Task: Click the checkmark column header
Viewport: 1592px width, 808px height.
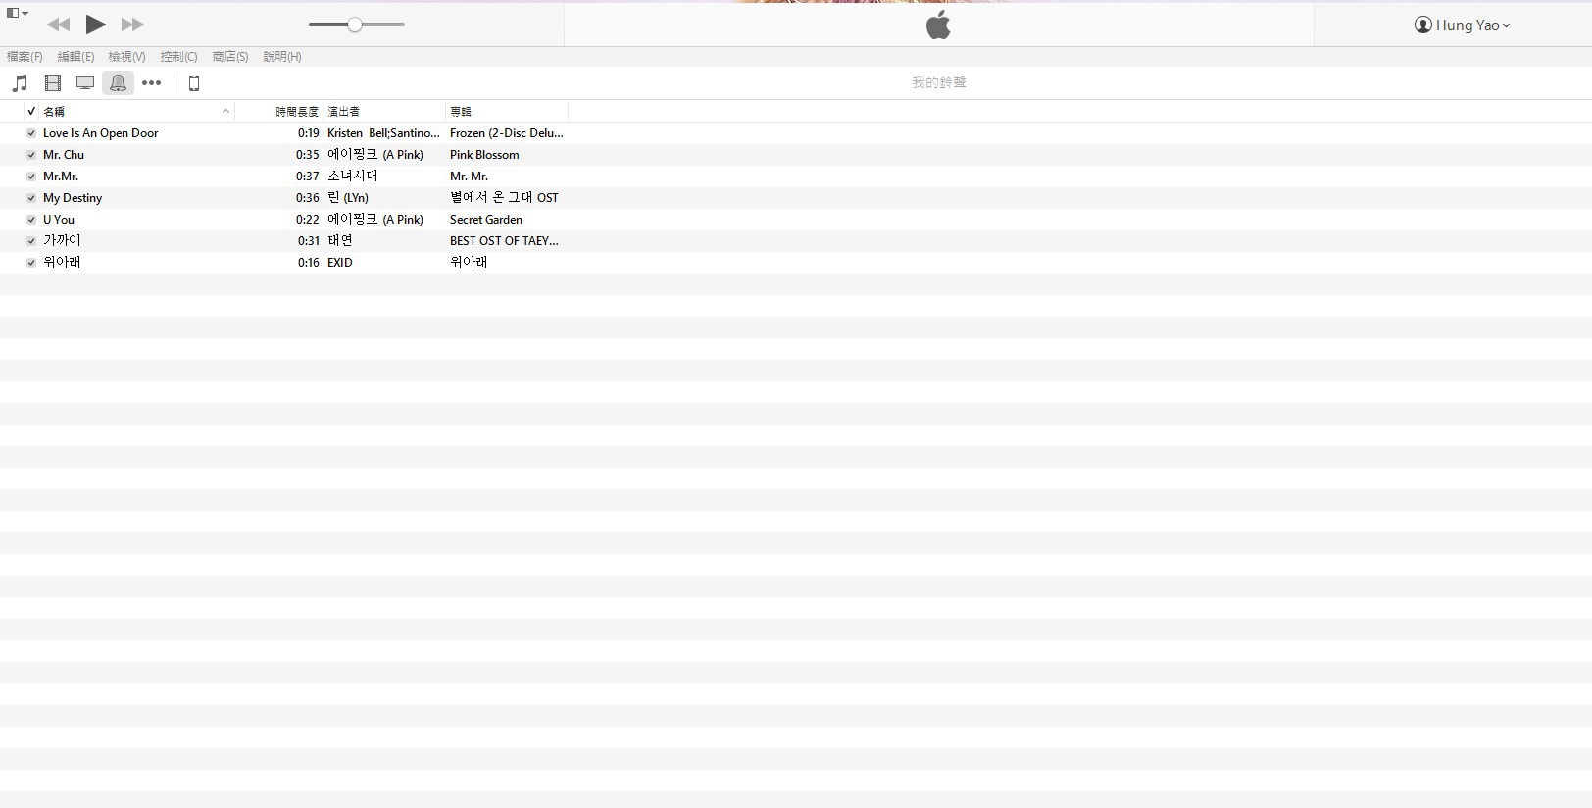Action: pos(31,112)
